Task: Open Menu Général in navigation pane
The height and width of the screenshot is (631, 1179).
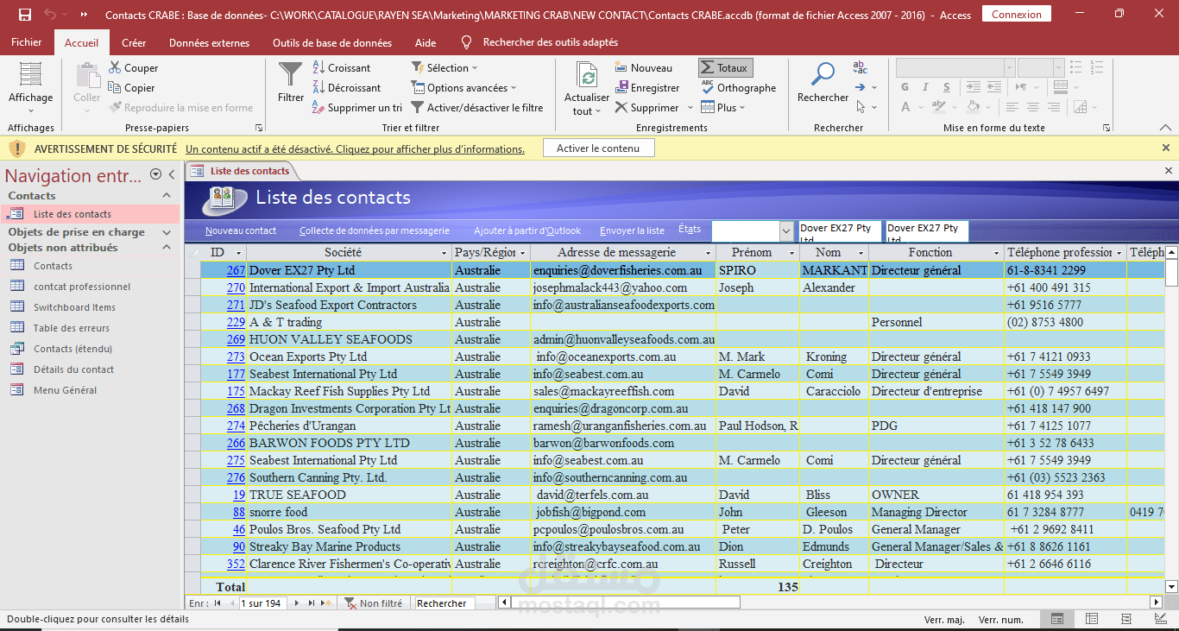Action: (65, 390)
